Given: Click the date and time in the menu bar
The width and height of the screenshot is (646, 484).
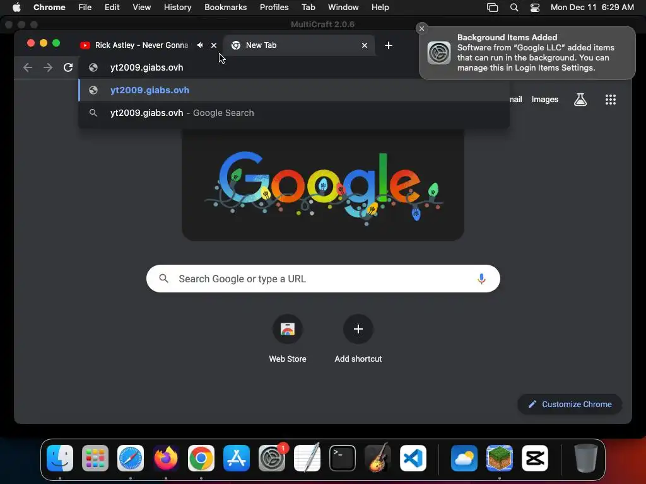Looking at the screenshot, I should [x=592, y=7].
